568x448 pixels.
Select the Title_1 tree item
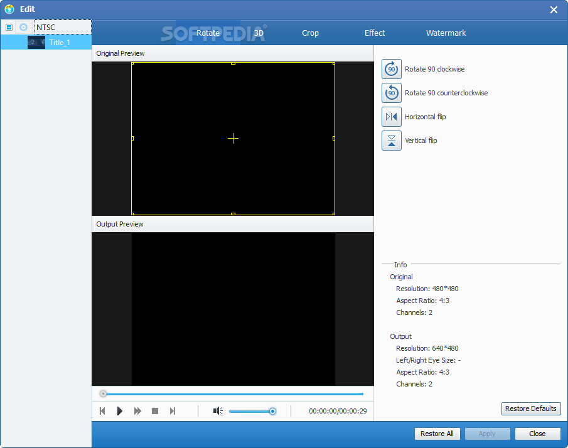(46, 43)
